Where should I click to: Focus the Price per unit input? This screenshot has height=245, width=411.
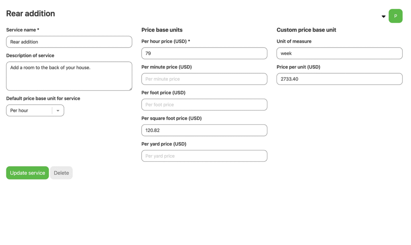pos(339,79)
